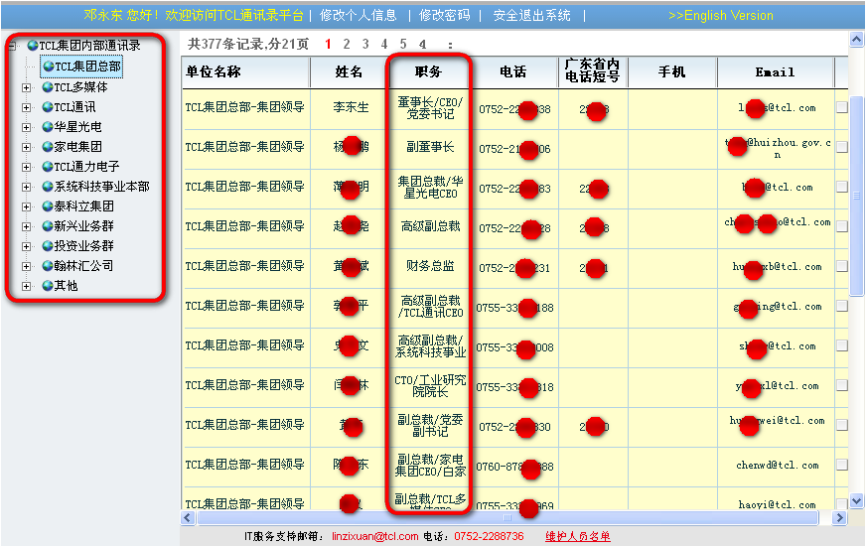Screen dimensions: 867x546
Task: Tick checkbox in 集团总裁/华星光电CEO row
Action: (842, 187)
